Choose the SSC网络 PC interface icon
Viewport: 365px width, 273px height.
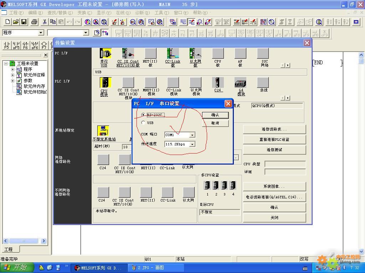pyautogui.click(x=263, y=53)
